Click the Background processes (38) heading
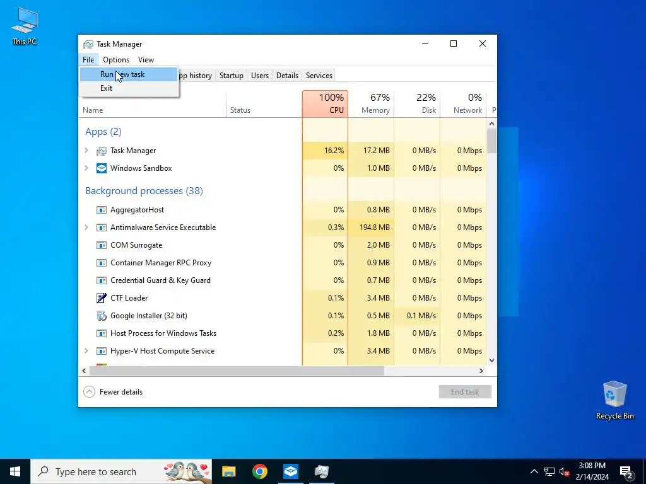This screenshot has height=484, width=646. coord(144,190)
